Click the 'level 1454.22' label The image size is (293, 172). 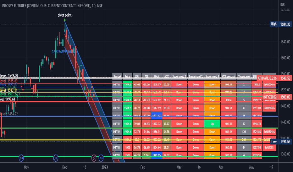click(x=9, y=114)
